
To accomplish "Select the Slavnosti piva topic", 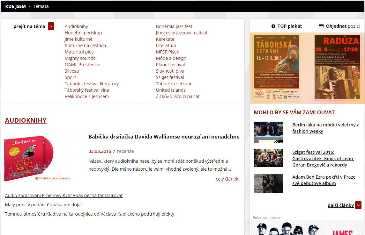I will tap(170, 71).
